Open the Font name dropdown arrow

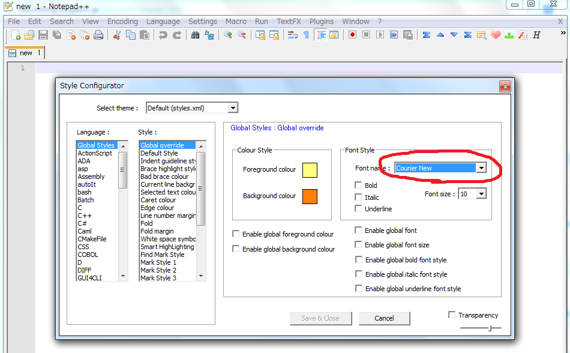pos(481,168)
